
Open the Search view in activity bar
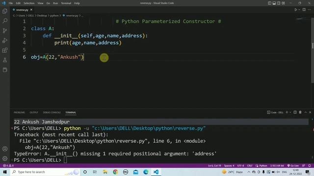5,21
